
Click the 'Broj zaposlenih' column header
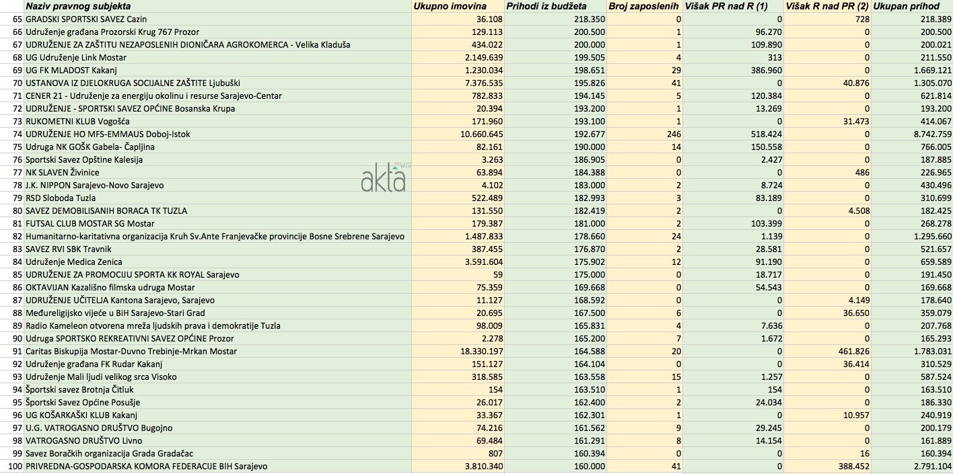[643, 6]
